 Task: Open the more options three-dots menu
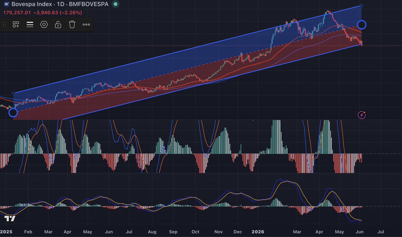86,24
